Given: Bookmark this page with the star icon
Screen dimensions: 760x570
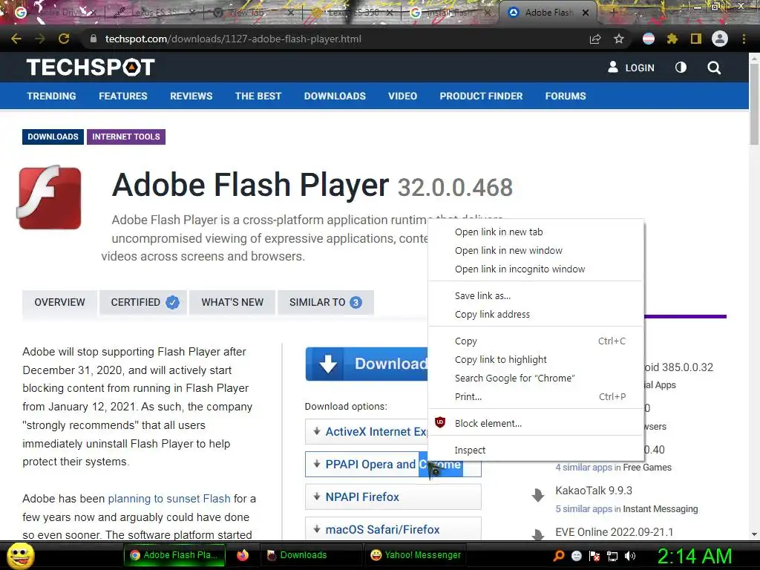Looking at the screenshot, I should [x=619, y=39].
